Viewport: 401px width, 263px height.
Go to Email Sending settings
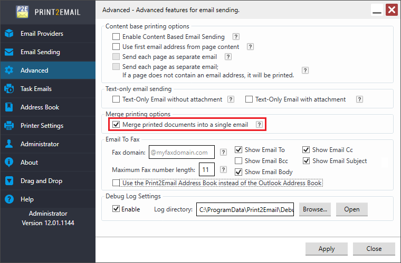pos(48,52)
